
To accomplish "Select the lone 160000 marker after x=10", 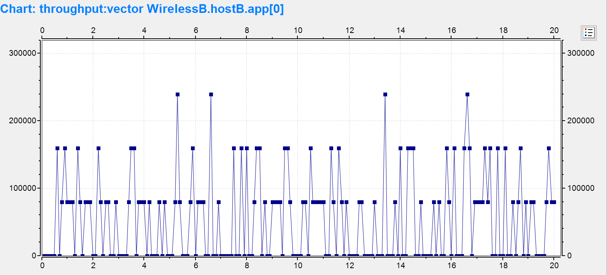I will (311, 148).
